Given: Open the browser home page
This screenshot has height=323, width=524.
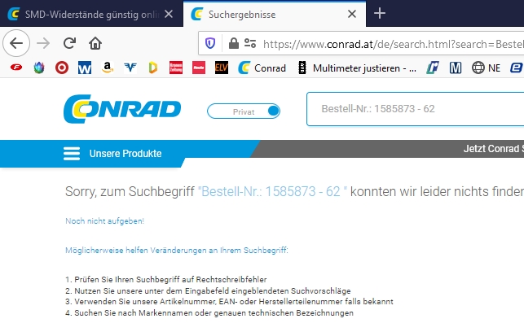Looking at the screenshot, I should pos(95,43).
